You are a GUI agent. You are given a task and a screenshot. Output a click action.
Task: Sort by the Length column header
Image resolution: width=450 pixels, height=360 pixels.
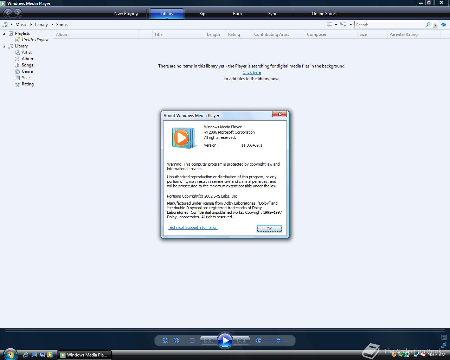point(215,34)
